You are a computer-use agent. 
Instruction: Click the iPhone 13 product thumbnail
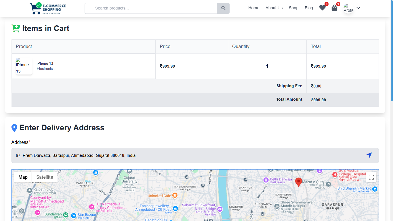coord(24,66)
